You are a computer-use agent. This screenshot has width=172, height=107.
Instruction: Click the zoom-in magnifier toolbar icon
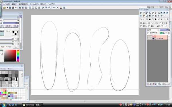pyautogui.click(x=46, y=8)
